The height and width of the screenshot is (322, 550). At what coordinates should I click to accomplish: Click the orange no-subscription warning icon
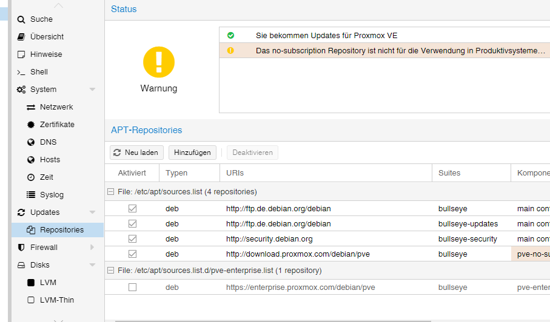230,50
